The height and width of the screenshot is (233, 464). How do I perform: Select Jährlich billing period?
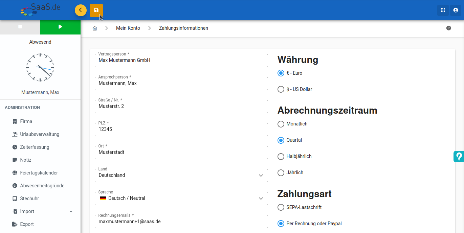(281, 173)
